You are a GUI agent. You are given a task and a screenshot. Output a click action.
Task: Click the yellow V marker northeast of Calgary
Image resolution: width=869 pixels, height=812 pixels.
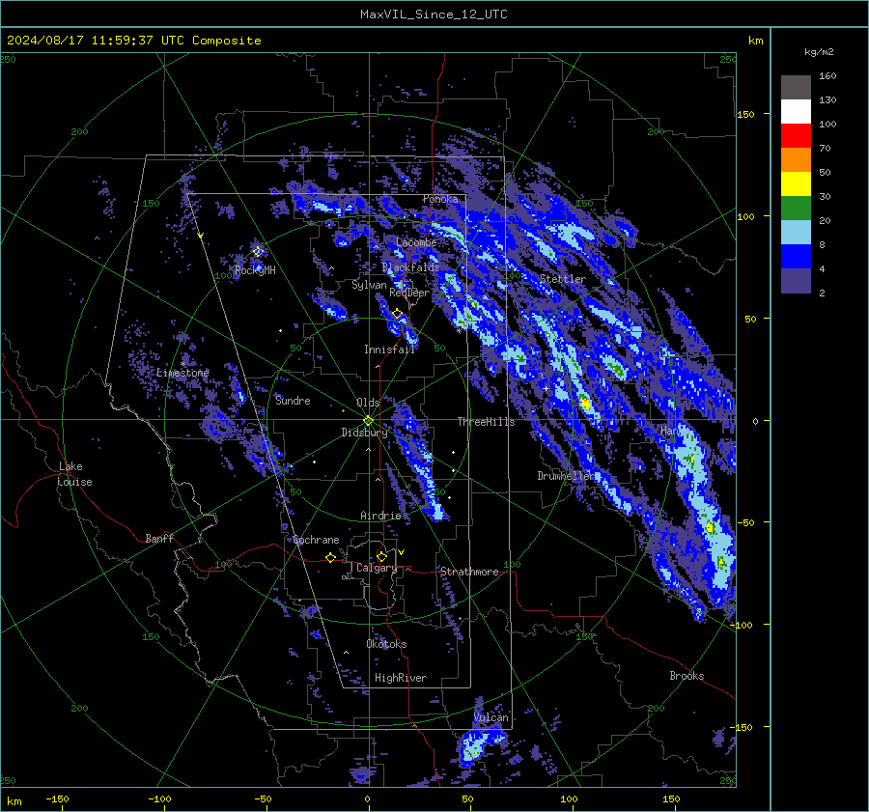(401, 552)
